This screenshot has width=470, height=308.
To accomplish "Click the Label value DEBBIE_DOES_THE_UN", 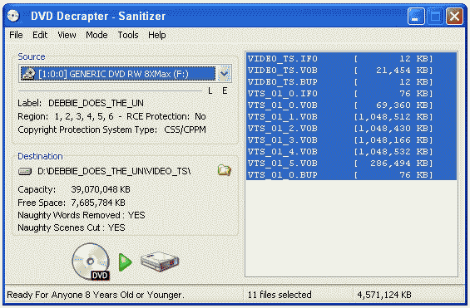I will point(96,103).
